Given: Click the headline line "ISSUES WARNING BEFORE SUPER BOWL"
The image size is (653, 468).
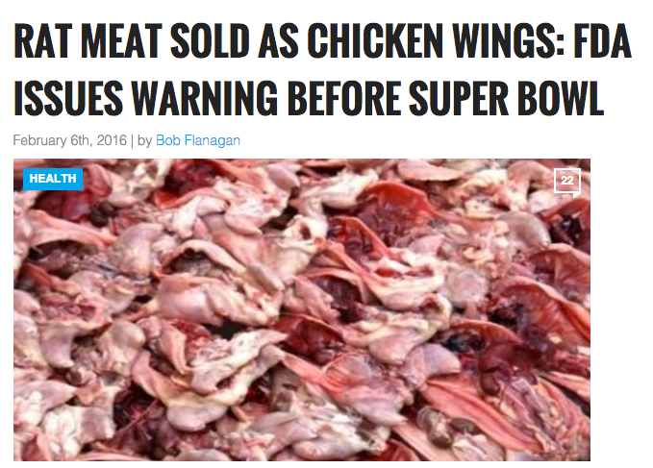Looking at the screenshot, I should (x=309, y=98).
